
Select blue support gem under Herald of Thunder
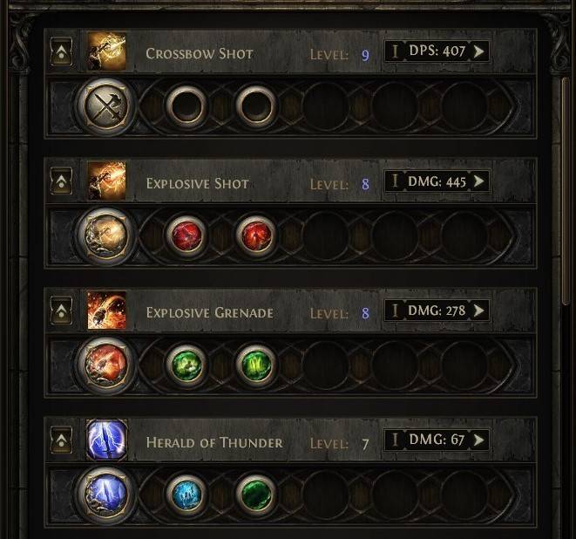pyautogui.click(x=186, y=495)
